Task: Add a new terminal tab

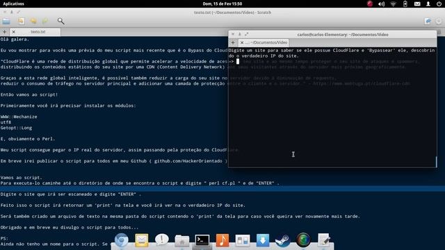Action: 233,42
